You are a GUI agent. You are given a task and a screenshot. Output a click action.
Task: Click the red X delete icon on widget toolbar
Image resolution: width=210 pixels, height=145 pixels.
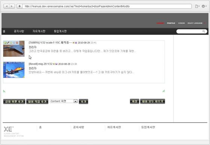17,42
